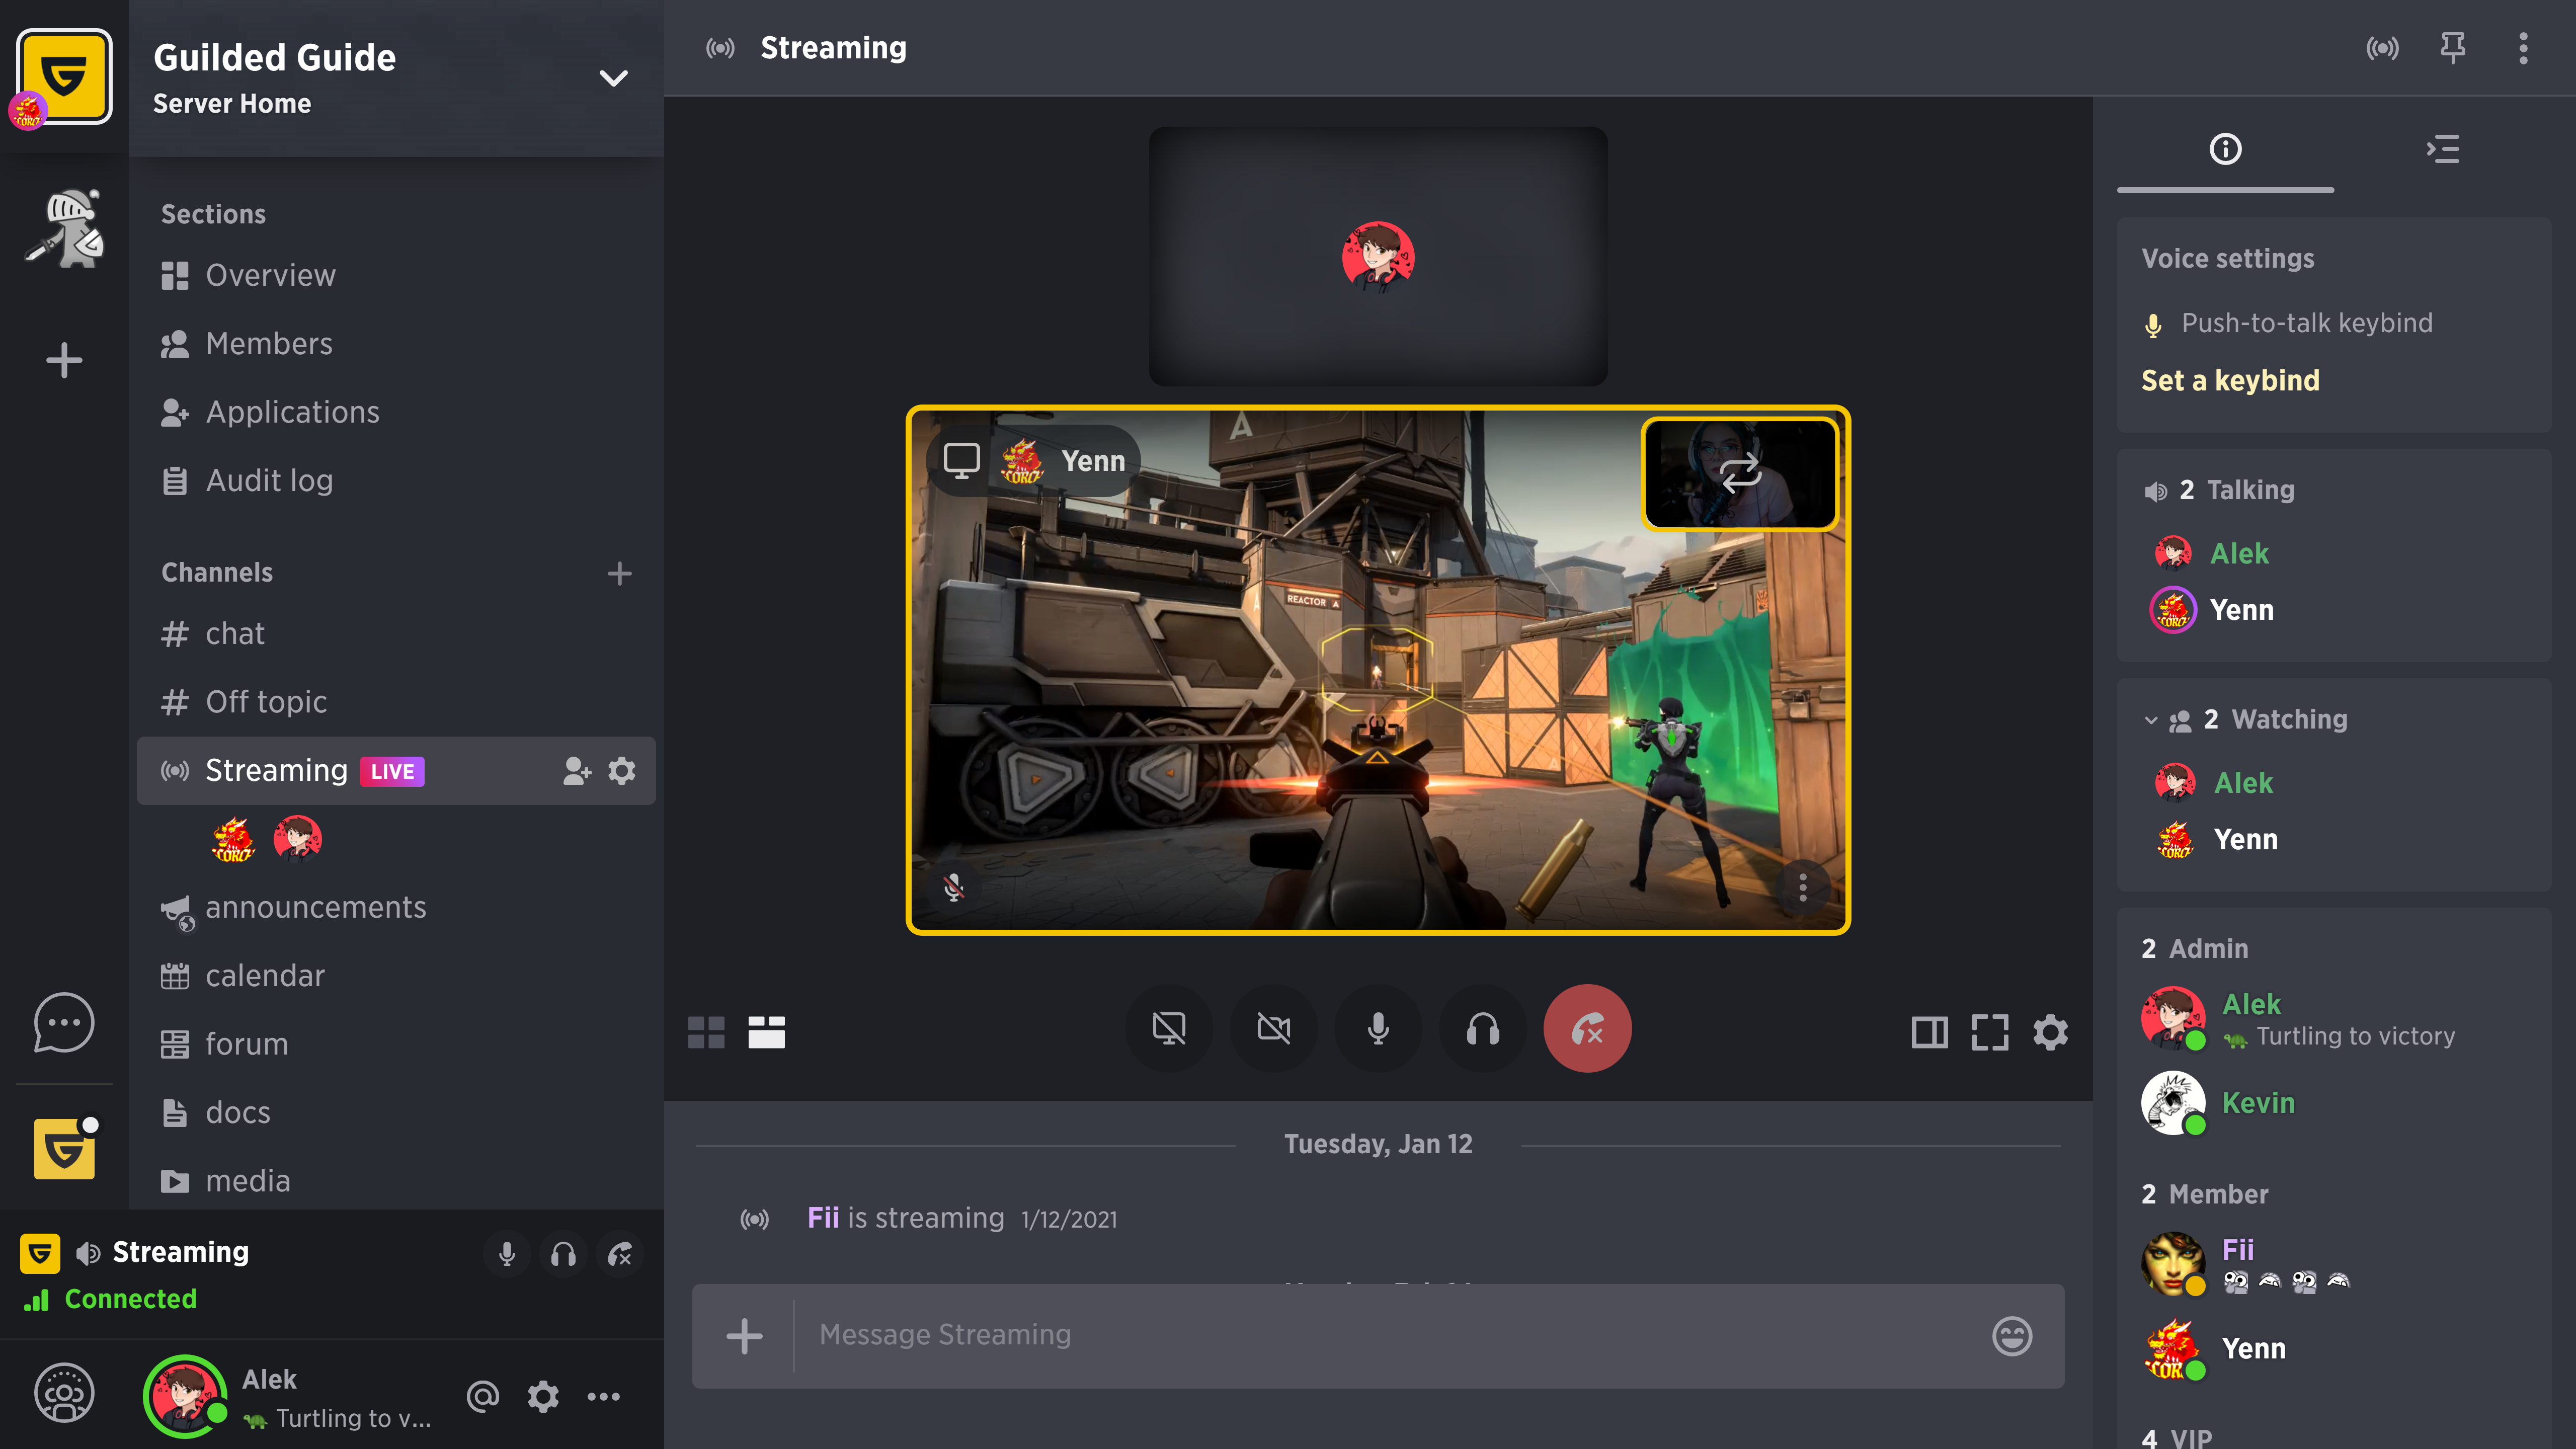
Task: Disconnect call from Connected voice bar
Action: click(620, 1254)
